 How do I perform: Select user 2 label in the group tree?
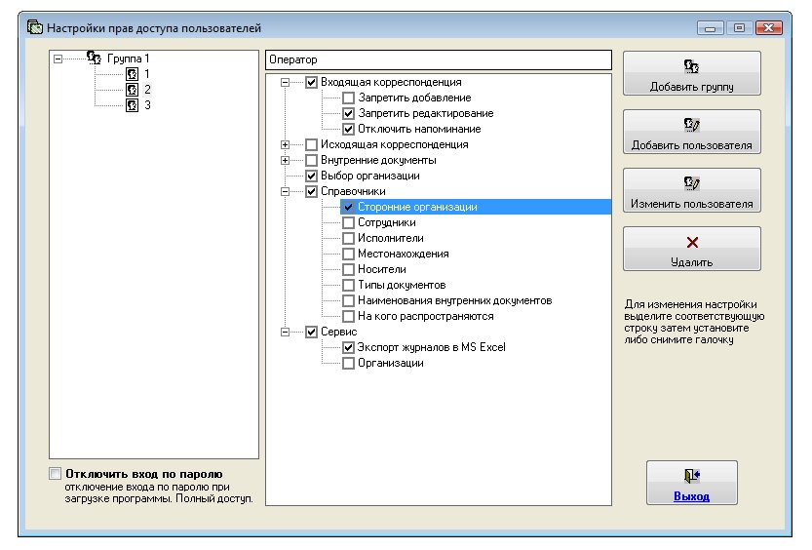pos(147,90)
